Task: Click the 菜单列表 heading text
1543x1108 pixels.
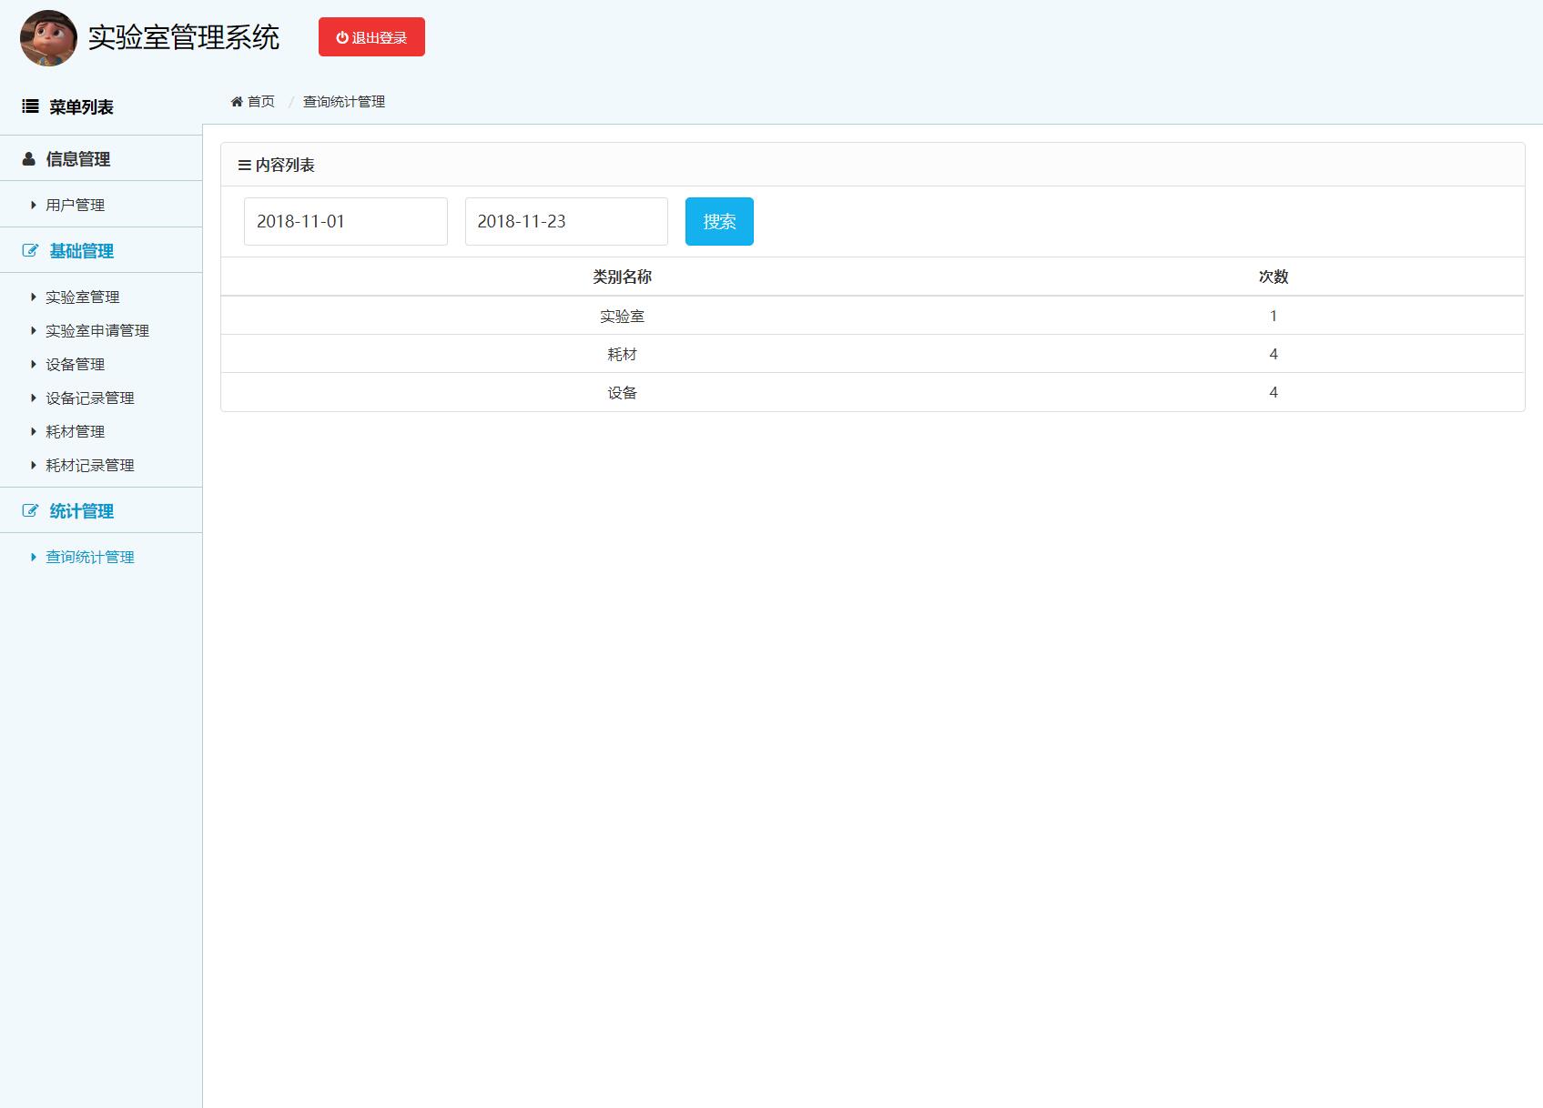Action: (x=81, y=106)
